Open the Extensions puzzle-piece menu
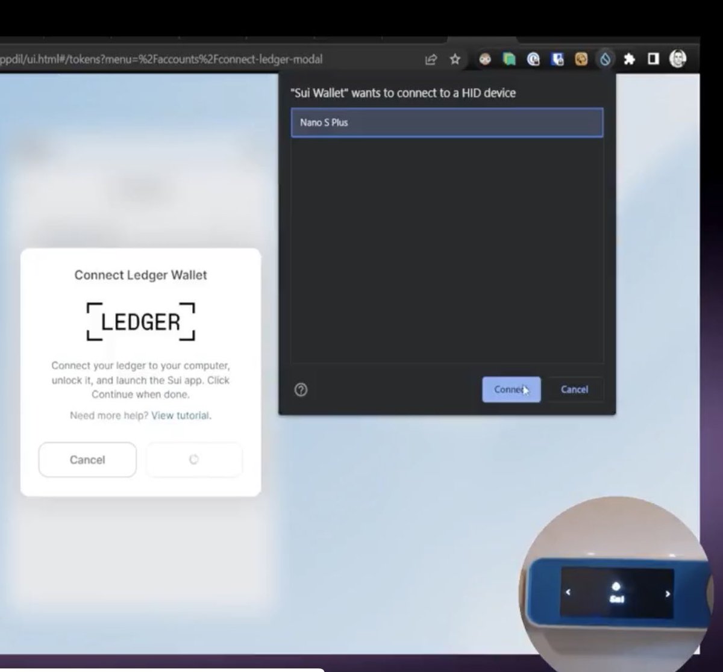 (629, 59)
